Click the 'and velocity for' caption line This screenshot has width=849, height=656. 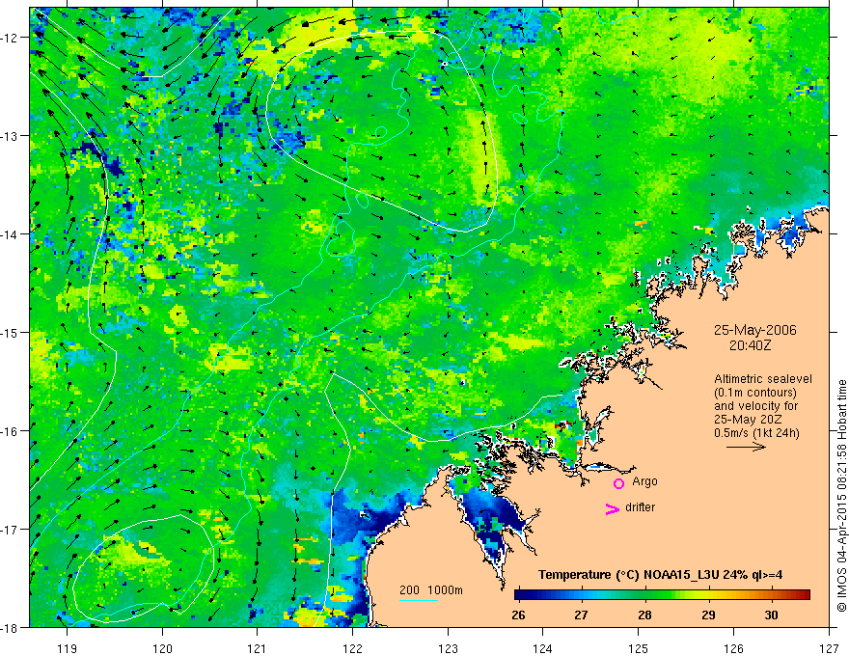point(755,406)
